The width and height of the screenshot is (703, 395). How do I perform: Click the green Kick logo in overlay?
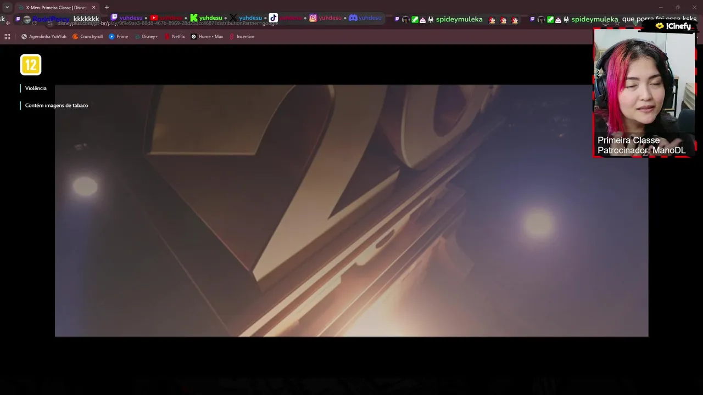click(x=194, y=18)
